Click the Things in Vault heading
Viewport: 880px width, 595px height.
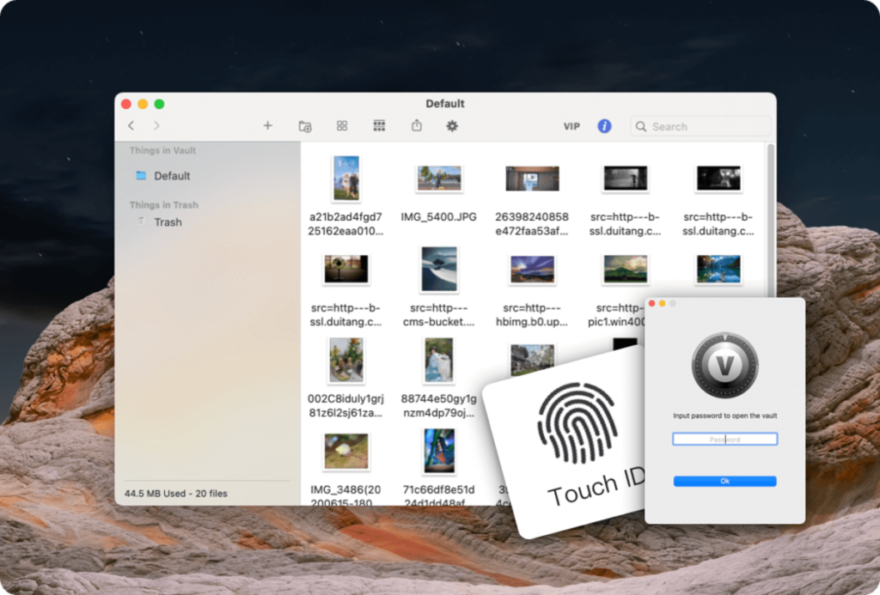(x=162, y=150)
